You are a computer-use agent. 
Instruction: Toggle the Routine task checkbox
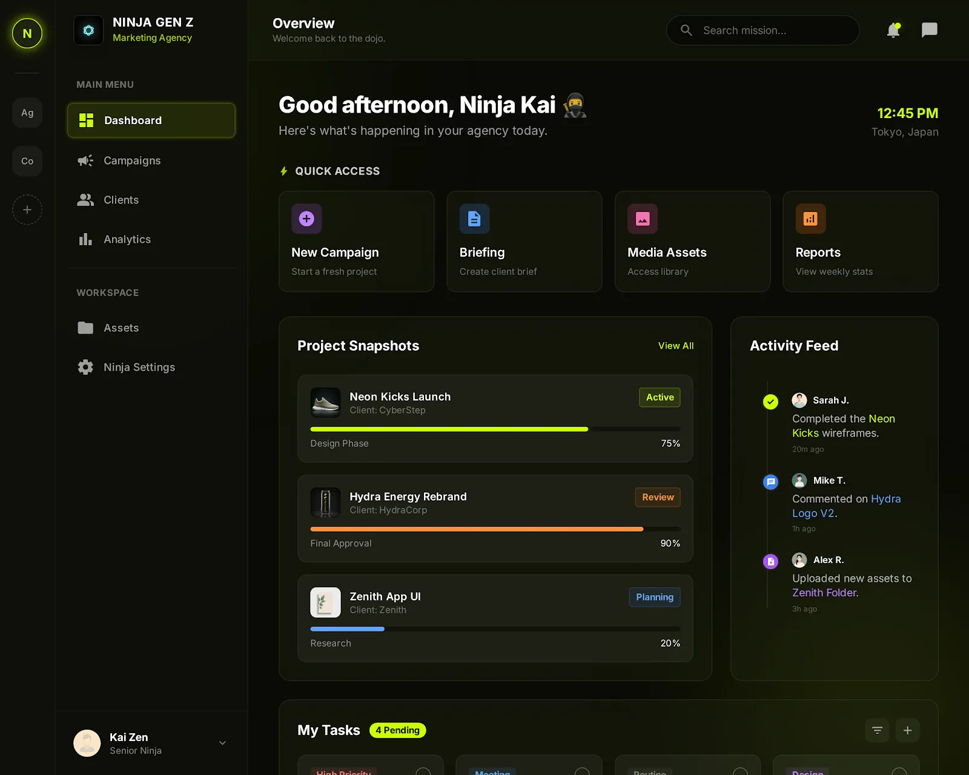click(740, 771)
